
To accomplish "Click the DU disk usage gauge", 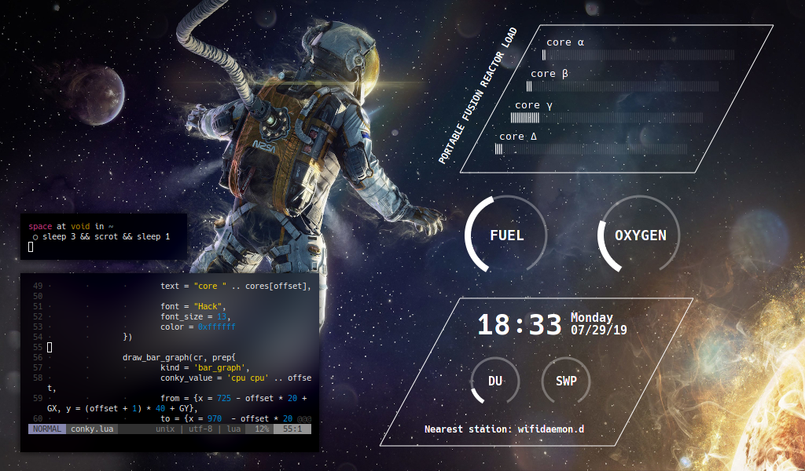I will coord(495,381).
